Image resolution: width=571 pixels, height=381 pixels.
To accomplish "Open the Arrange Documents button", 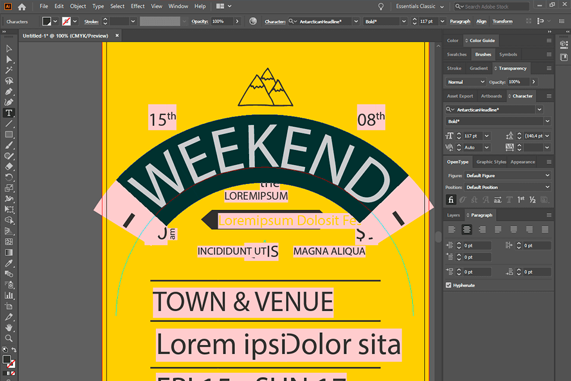I will (223, 6).
